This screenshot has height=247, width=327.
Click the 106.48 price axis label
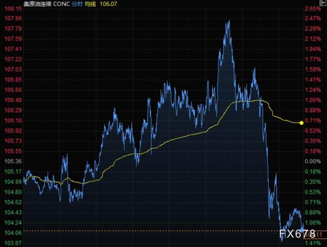point(13,100)
